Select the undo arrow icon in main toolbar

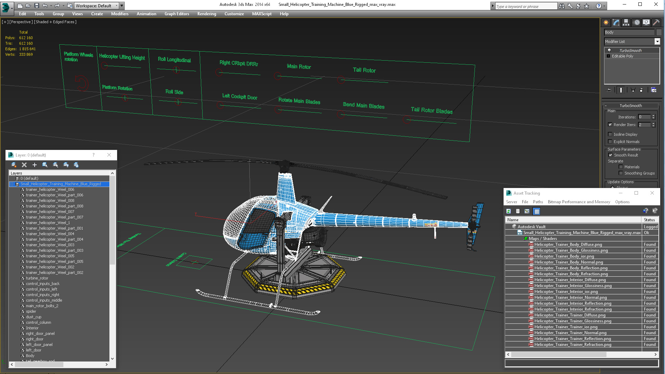point(45,6)
